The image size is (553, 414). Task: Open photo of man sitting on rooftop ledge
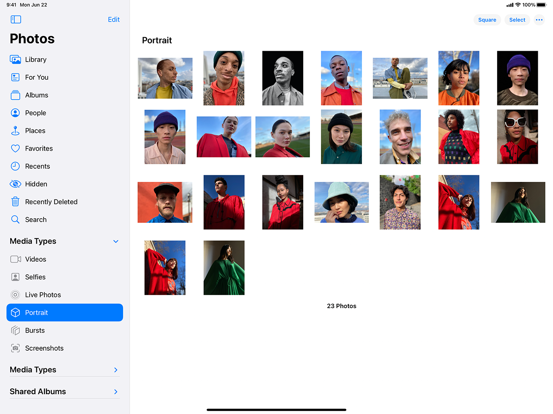point(400,78)
